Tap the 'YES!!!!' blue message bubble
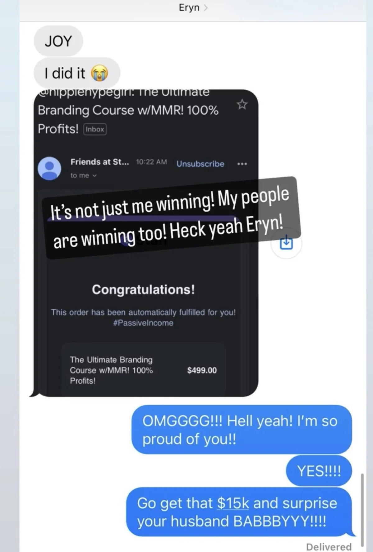The image size is (373, 552). point(319,471)
